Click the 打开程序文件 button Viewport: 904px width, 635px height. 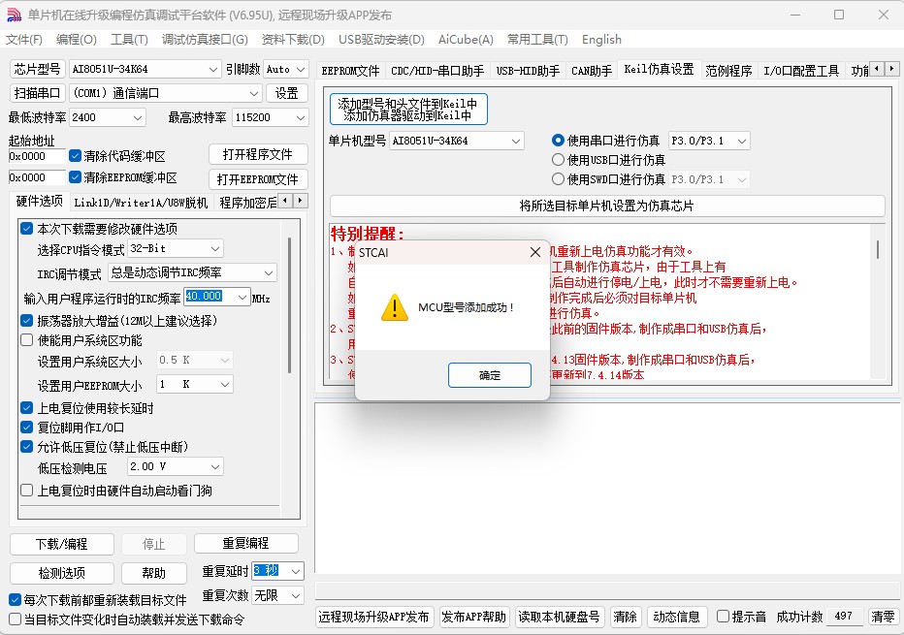(258, 154)
